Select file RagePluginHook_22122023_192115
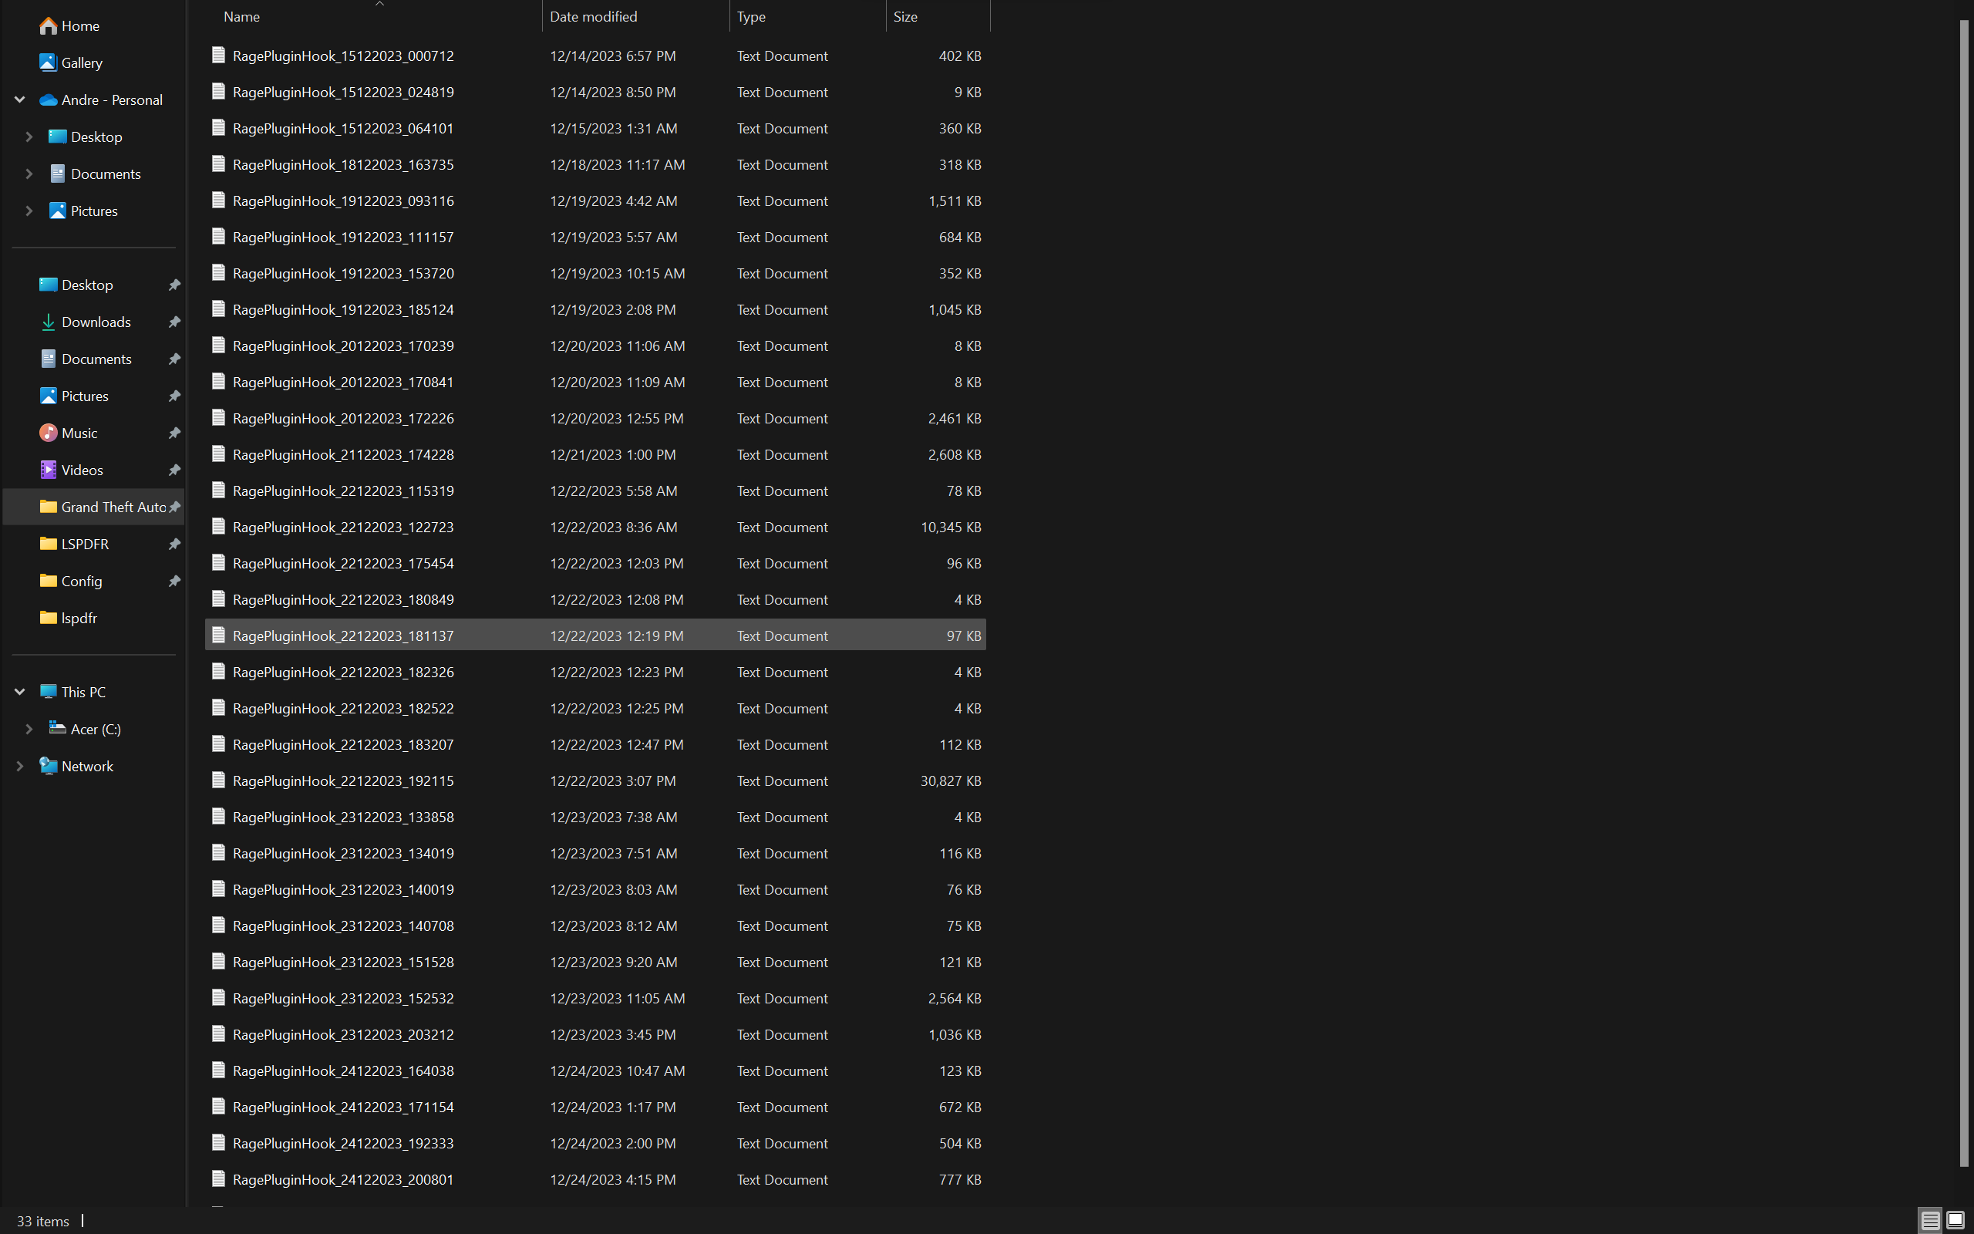 tap(342, 781)
